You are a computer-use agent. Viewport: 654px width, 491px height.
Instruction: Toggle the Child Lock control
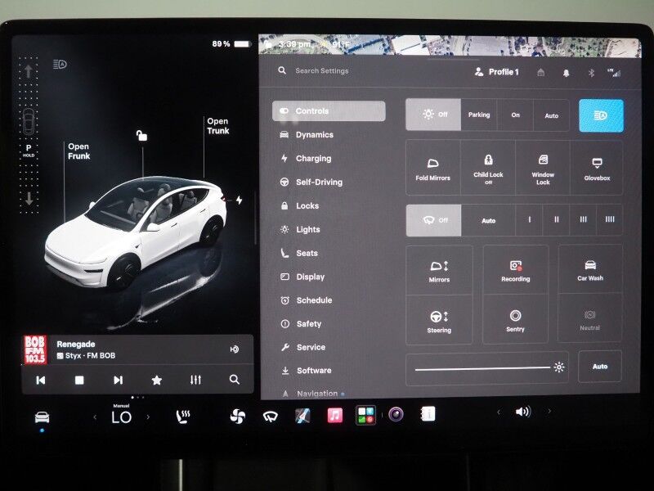click(x=488, y=168)
